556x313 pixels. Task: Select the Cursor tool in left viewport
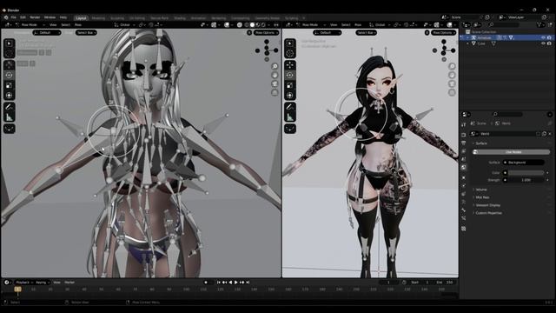(10, 53)
